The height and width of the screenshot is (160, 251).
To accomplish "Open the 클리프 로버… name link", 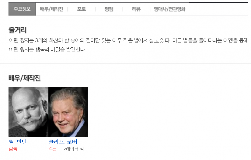I will (x=65, y=142).
